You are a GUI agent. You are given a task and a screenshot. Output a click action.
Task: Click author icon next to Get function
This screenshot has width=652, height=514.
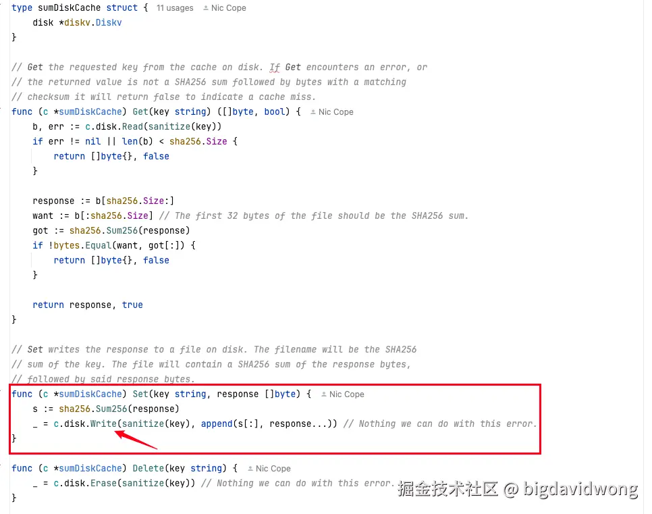(x=313, y=112)
